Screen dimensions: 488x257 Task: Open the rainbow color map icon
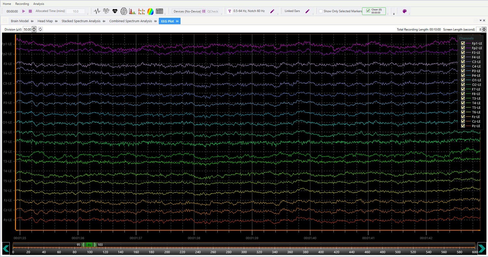[x=150, y=11]
